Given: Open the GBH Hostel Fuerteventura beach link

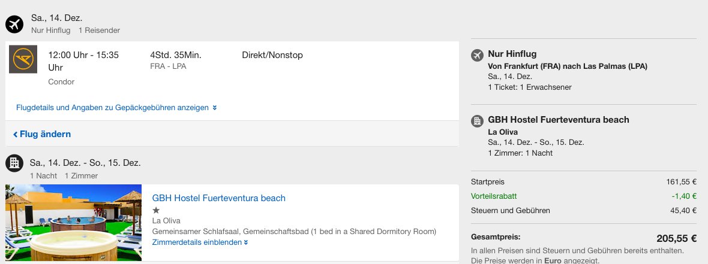Looking at the screenshot, I should click(218, 198).
